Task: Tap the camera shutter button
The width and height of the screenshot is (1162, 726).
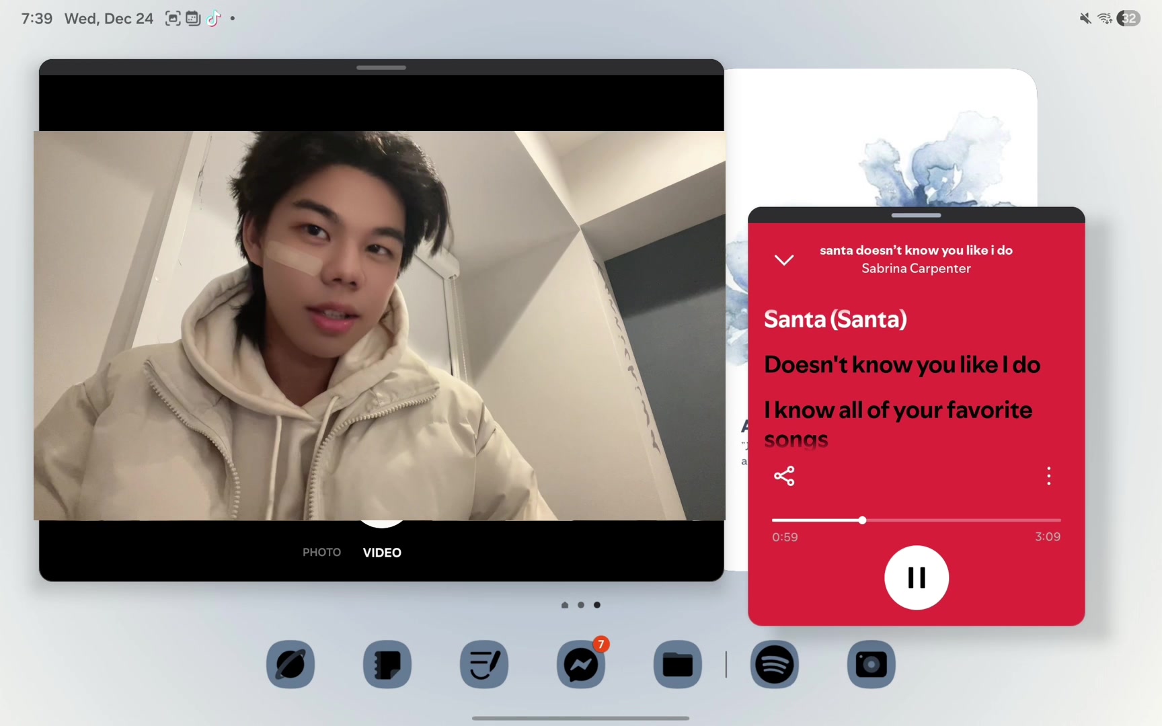Action: (382, 524)
